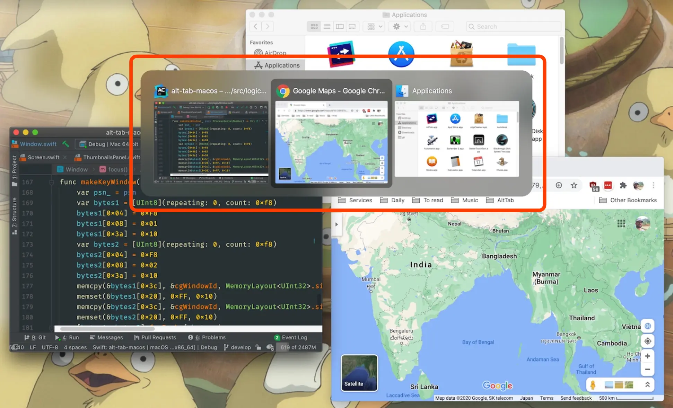Open Other Bookmarks folder

point(628,200)
